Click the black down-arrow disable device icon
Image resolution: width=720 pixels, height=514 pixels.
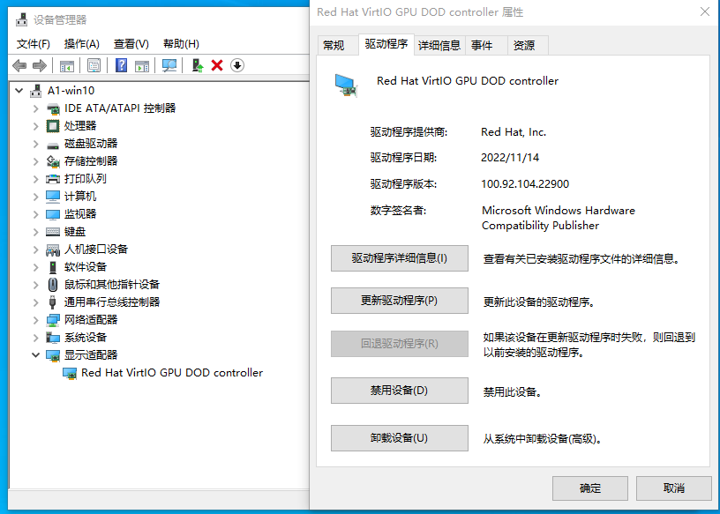point(236,65)
